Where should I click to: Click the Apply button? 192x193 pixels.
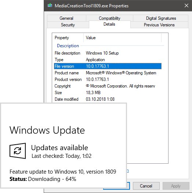[176, 186]
